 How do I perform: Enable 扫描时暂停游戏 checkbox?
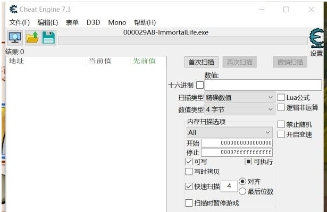(189, 203)
